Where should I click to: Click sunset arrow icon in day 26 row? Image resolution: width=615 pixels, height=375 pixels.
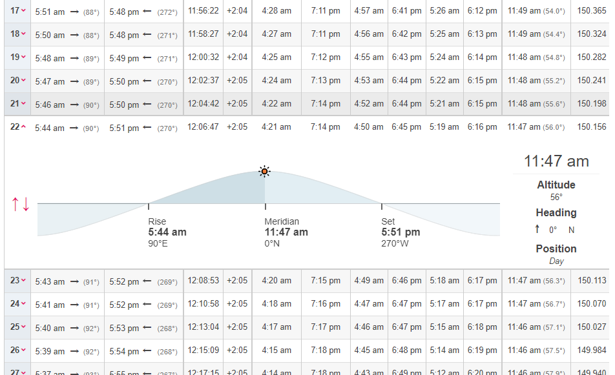point(147,350)
